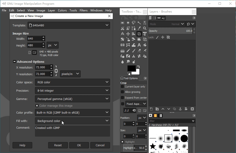
Task: Select the Text tool
Action: tap(139, 45)
